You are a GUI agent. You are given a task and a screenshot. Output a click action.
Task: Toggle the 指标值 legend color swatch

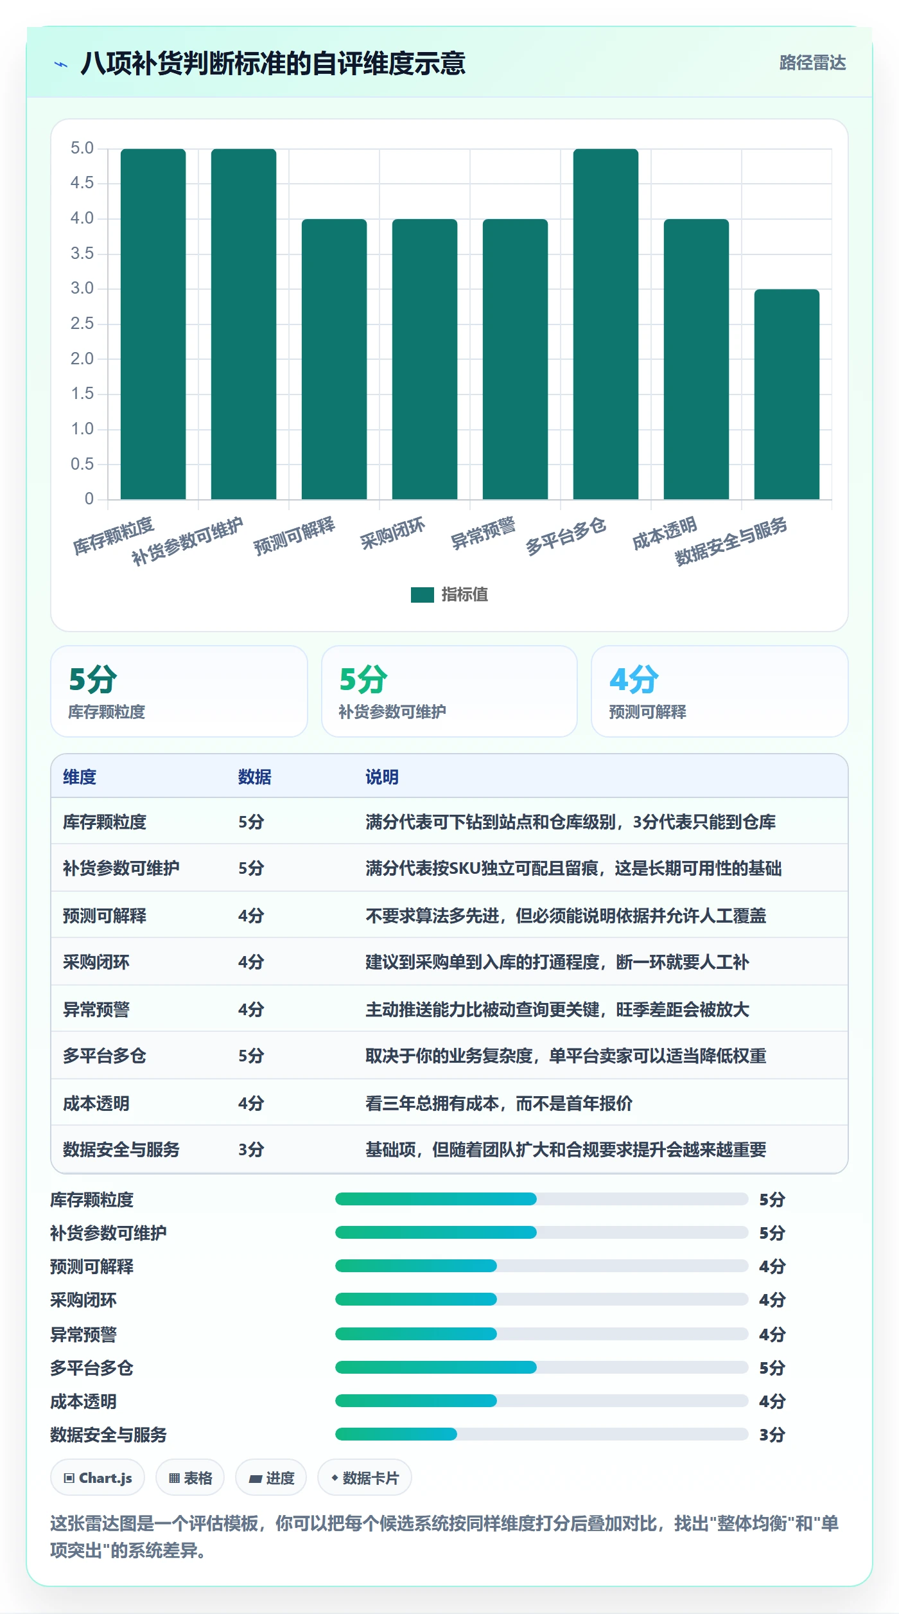[423, 595]
